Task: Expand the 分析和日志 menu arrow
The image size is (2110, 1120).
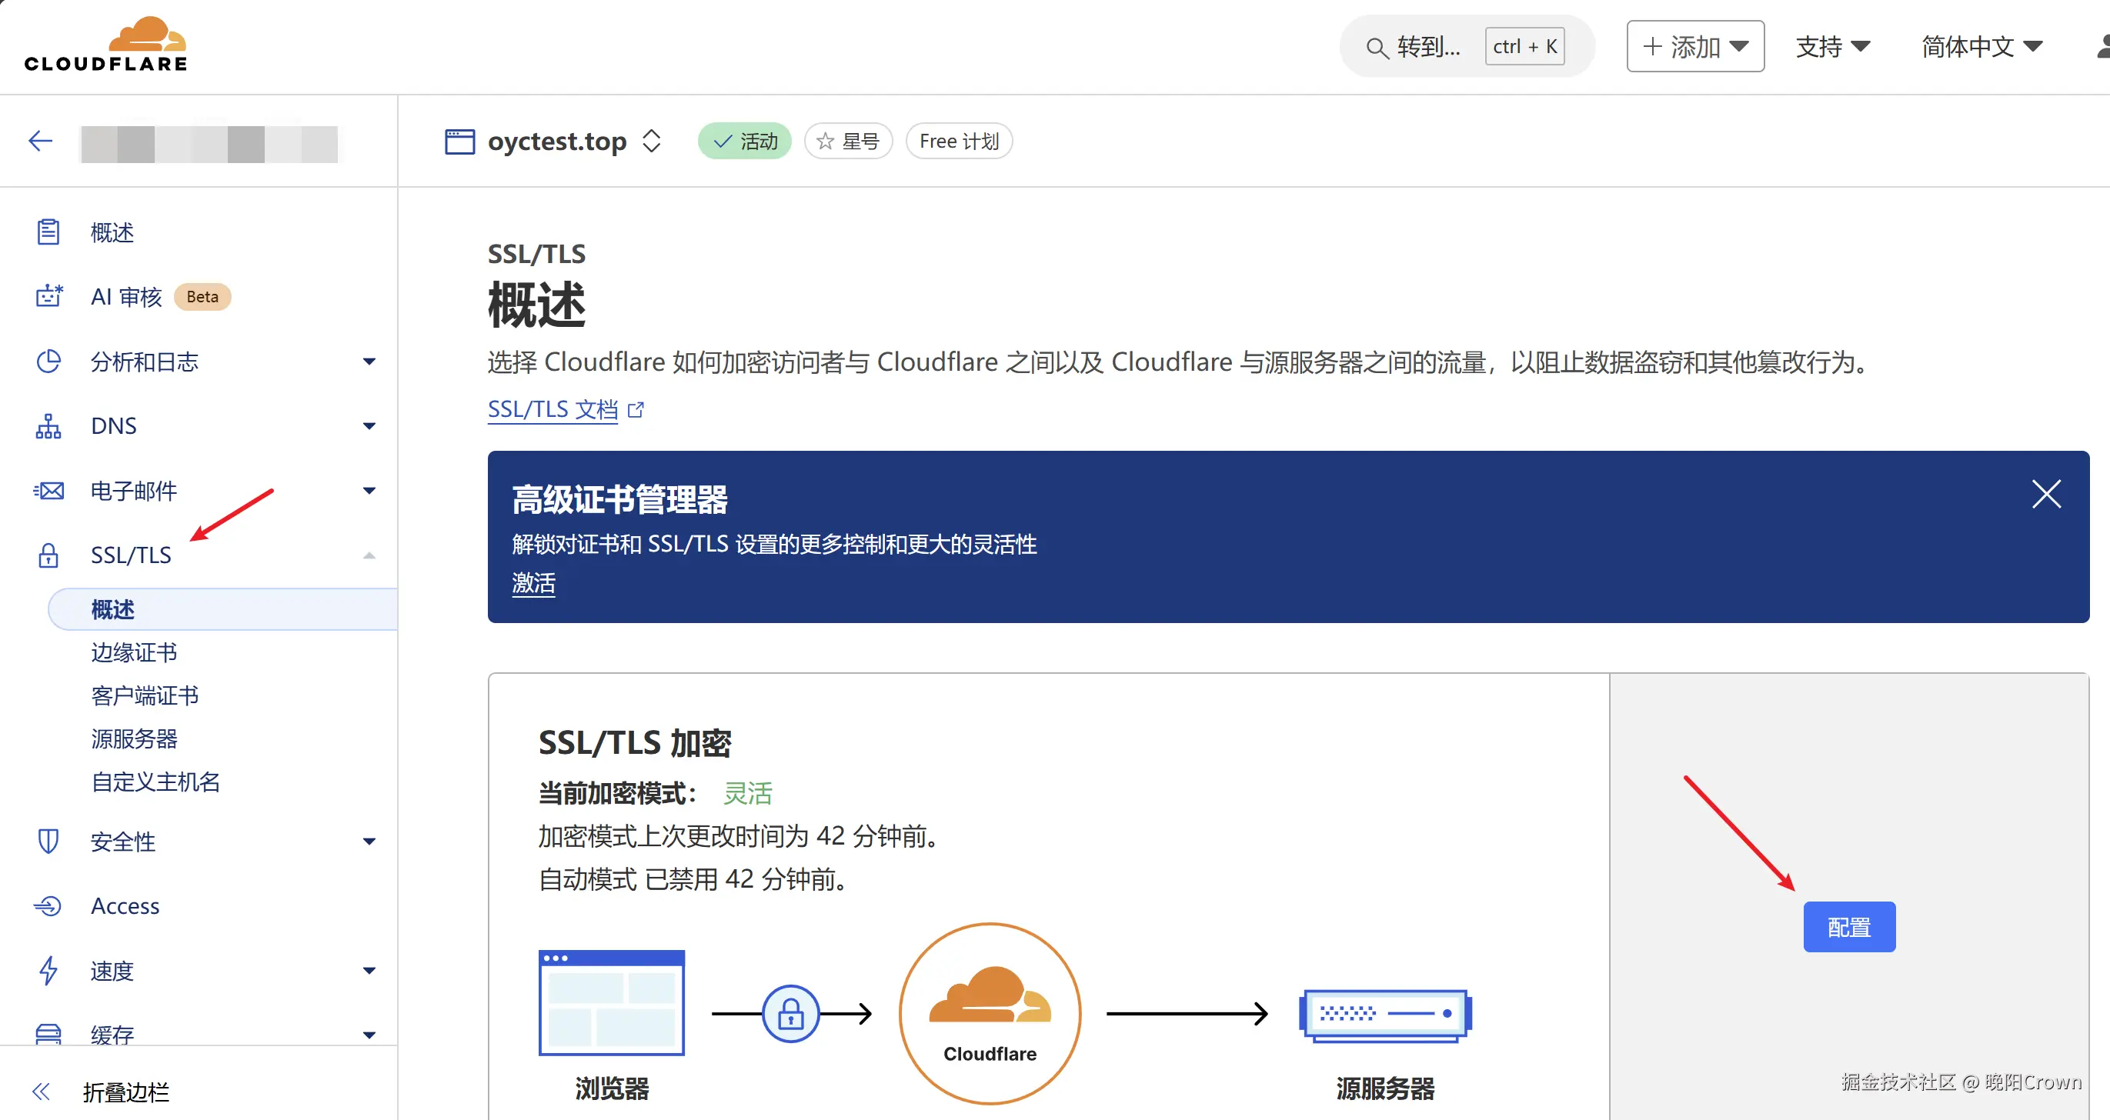Action: click(369, 361)
